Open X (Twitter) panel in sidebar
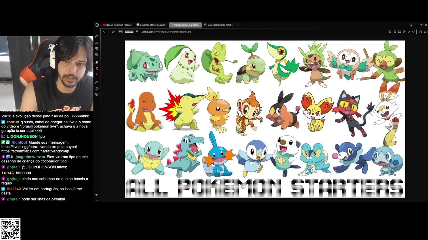The height and width of the screenshot is (240, 428). (97, 68)
